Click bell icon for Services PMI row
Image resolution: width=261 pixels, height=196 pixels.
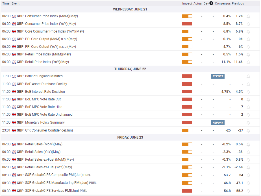(x=248, y=191)
